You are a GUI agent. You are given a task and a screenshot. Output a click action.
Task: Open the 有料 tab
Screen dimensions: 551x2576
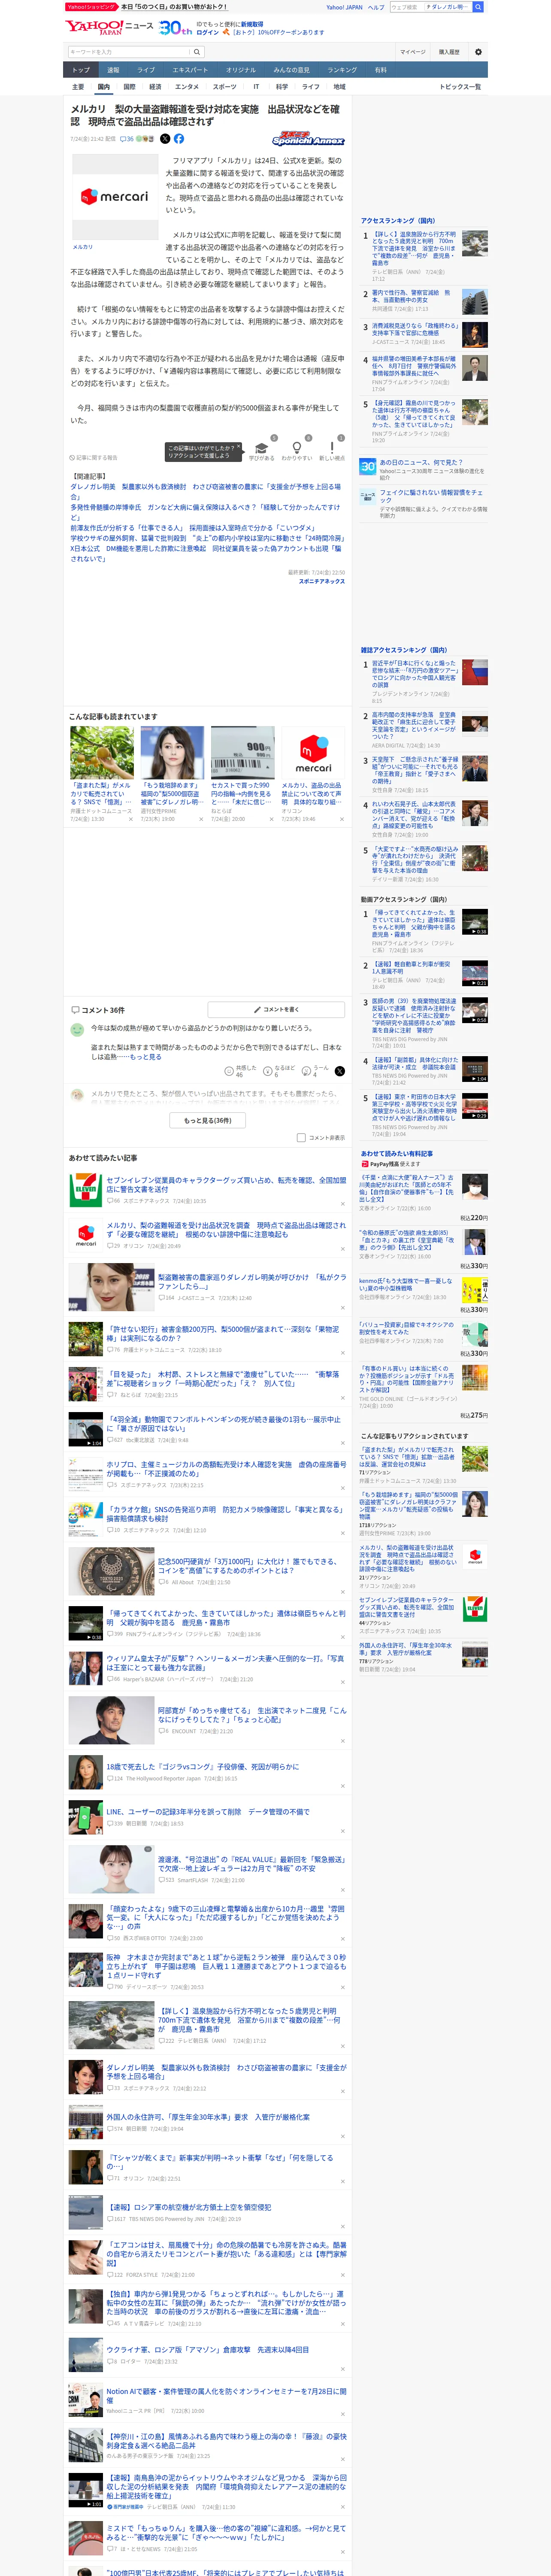[x=381, y=70]
